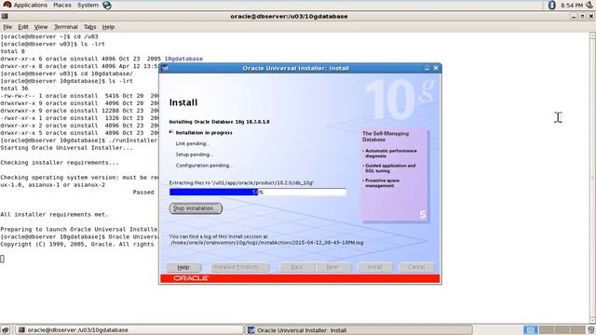Click the 'Link pending...' status line

pos(193,143)
